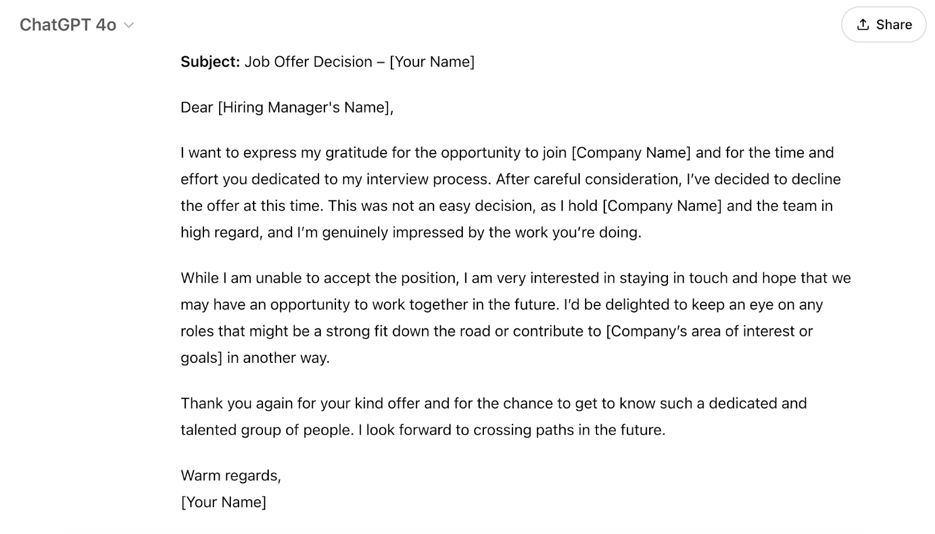
Task: Click the gratitude paragraph of the message
Action: 508,193
